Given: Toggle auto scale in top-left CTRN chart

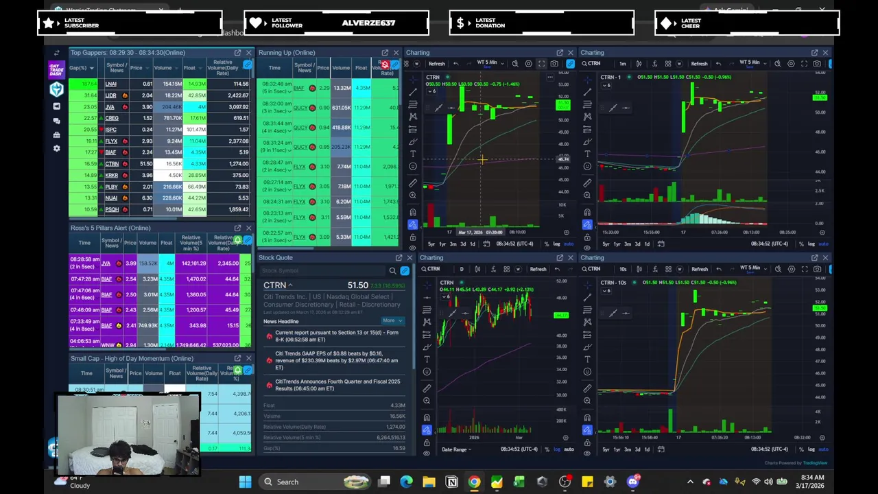Looking at the screenshot, I should tap(568, 244).
